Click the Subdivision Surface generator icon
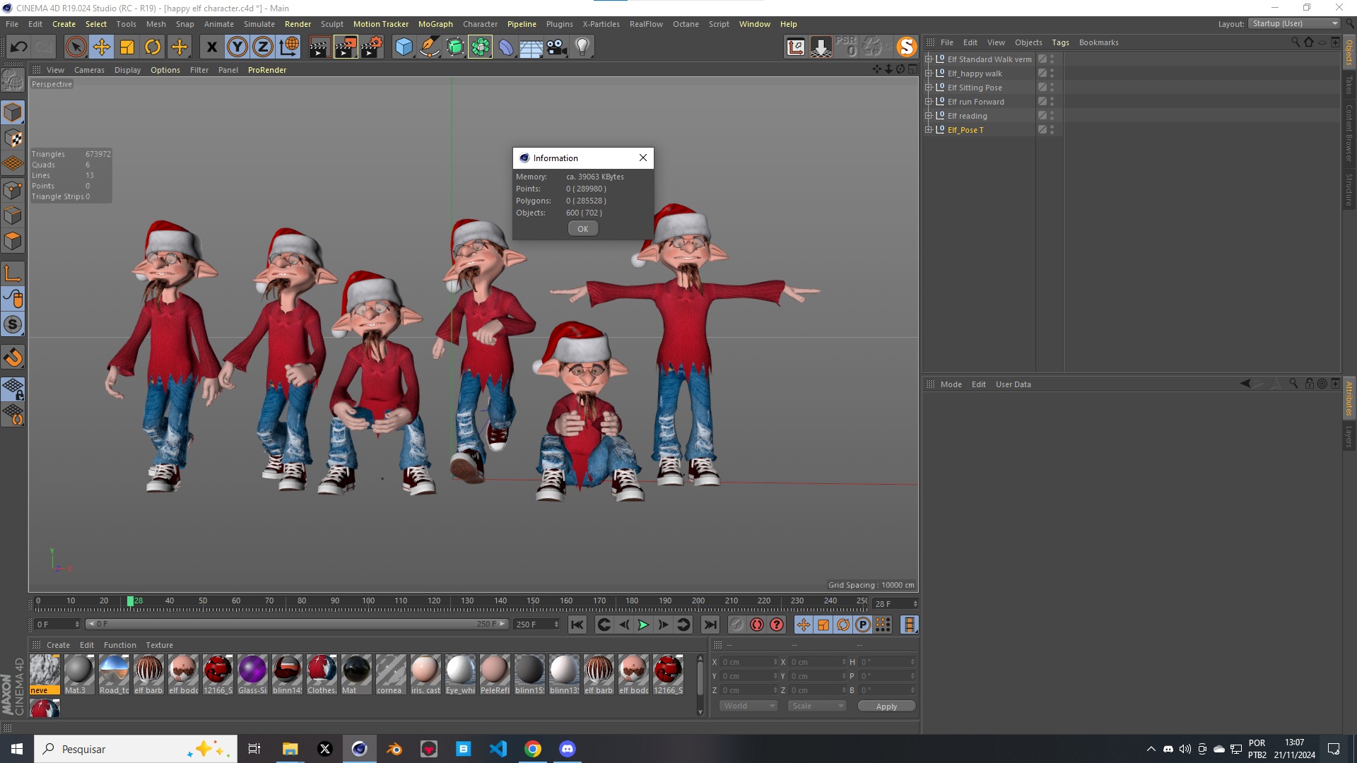This screenshot has width=1357, height=763. pos(455,47)
